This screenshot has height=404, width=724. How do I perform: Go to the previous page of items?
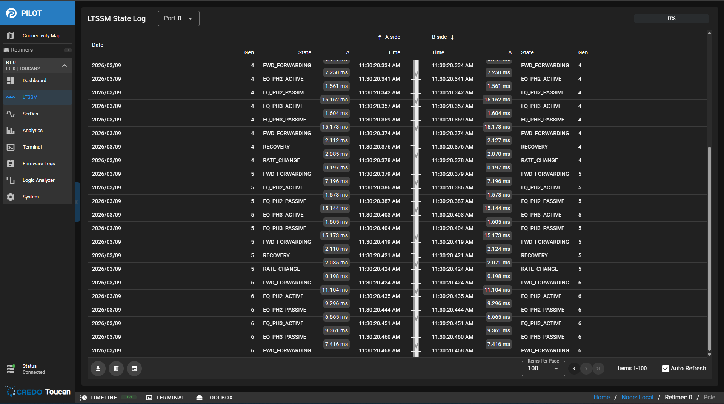[x=574, y=369]
